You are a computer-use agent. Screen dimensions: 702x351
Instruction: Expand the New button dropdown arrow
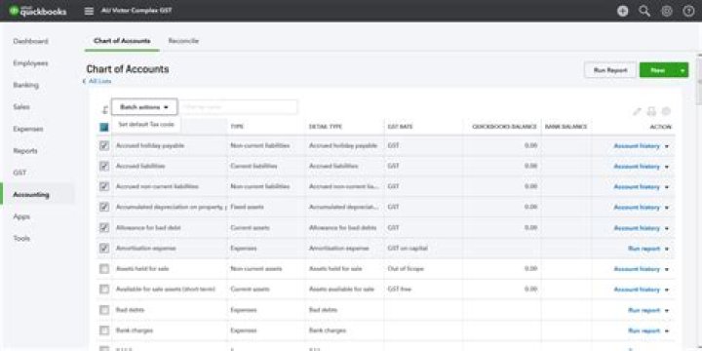click(682, 70)
